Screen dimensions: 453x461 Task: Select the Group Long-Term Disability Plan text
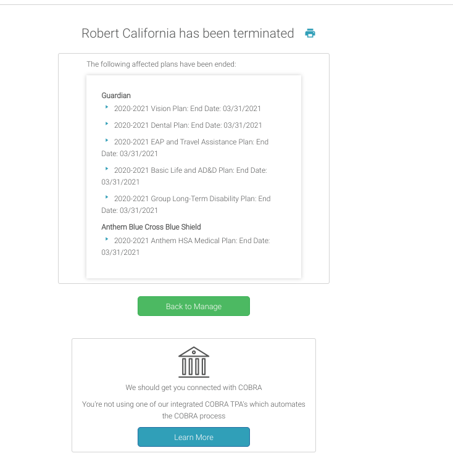pyautogui.click(x=191, y=199)
